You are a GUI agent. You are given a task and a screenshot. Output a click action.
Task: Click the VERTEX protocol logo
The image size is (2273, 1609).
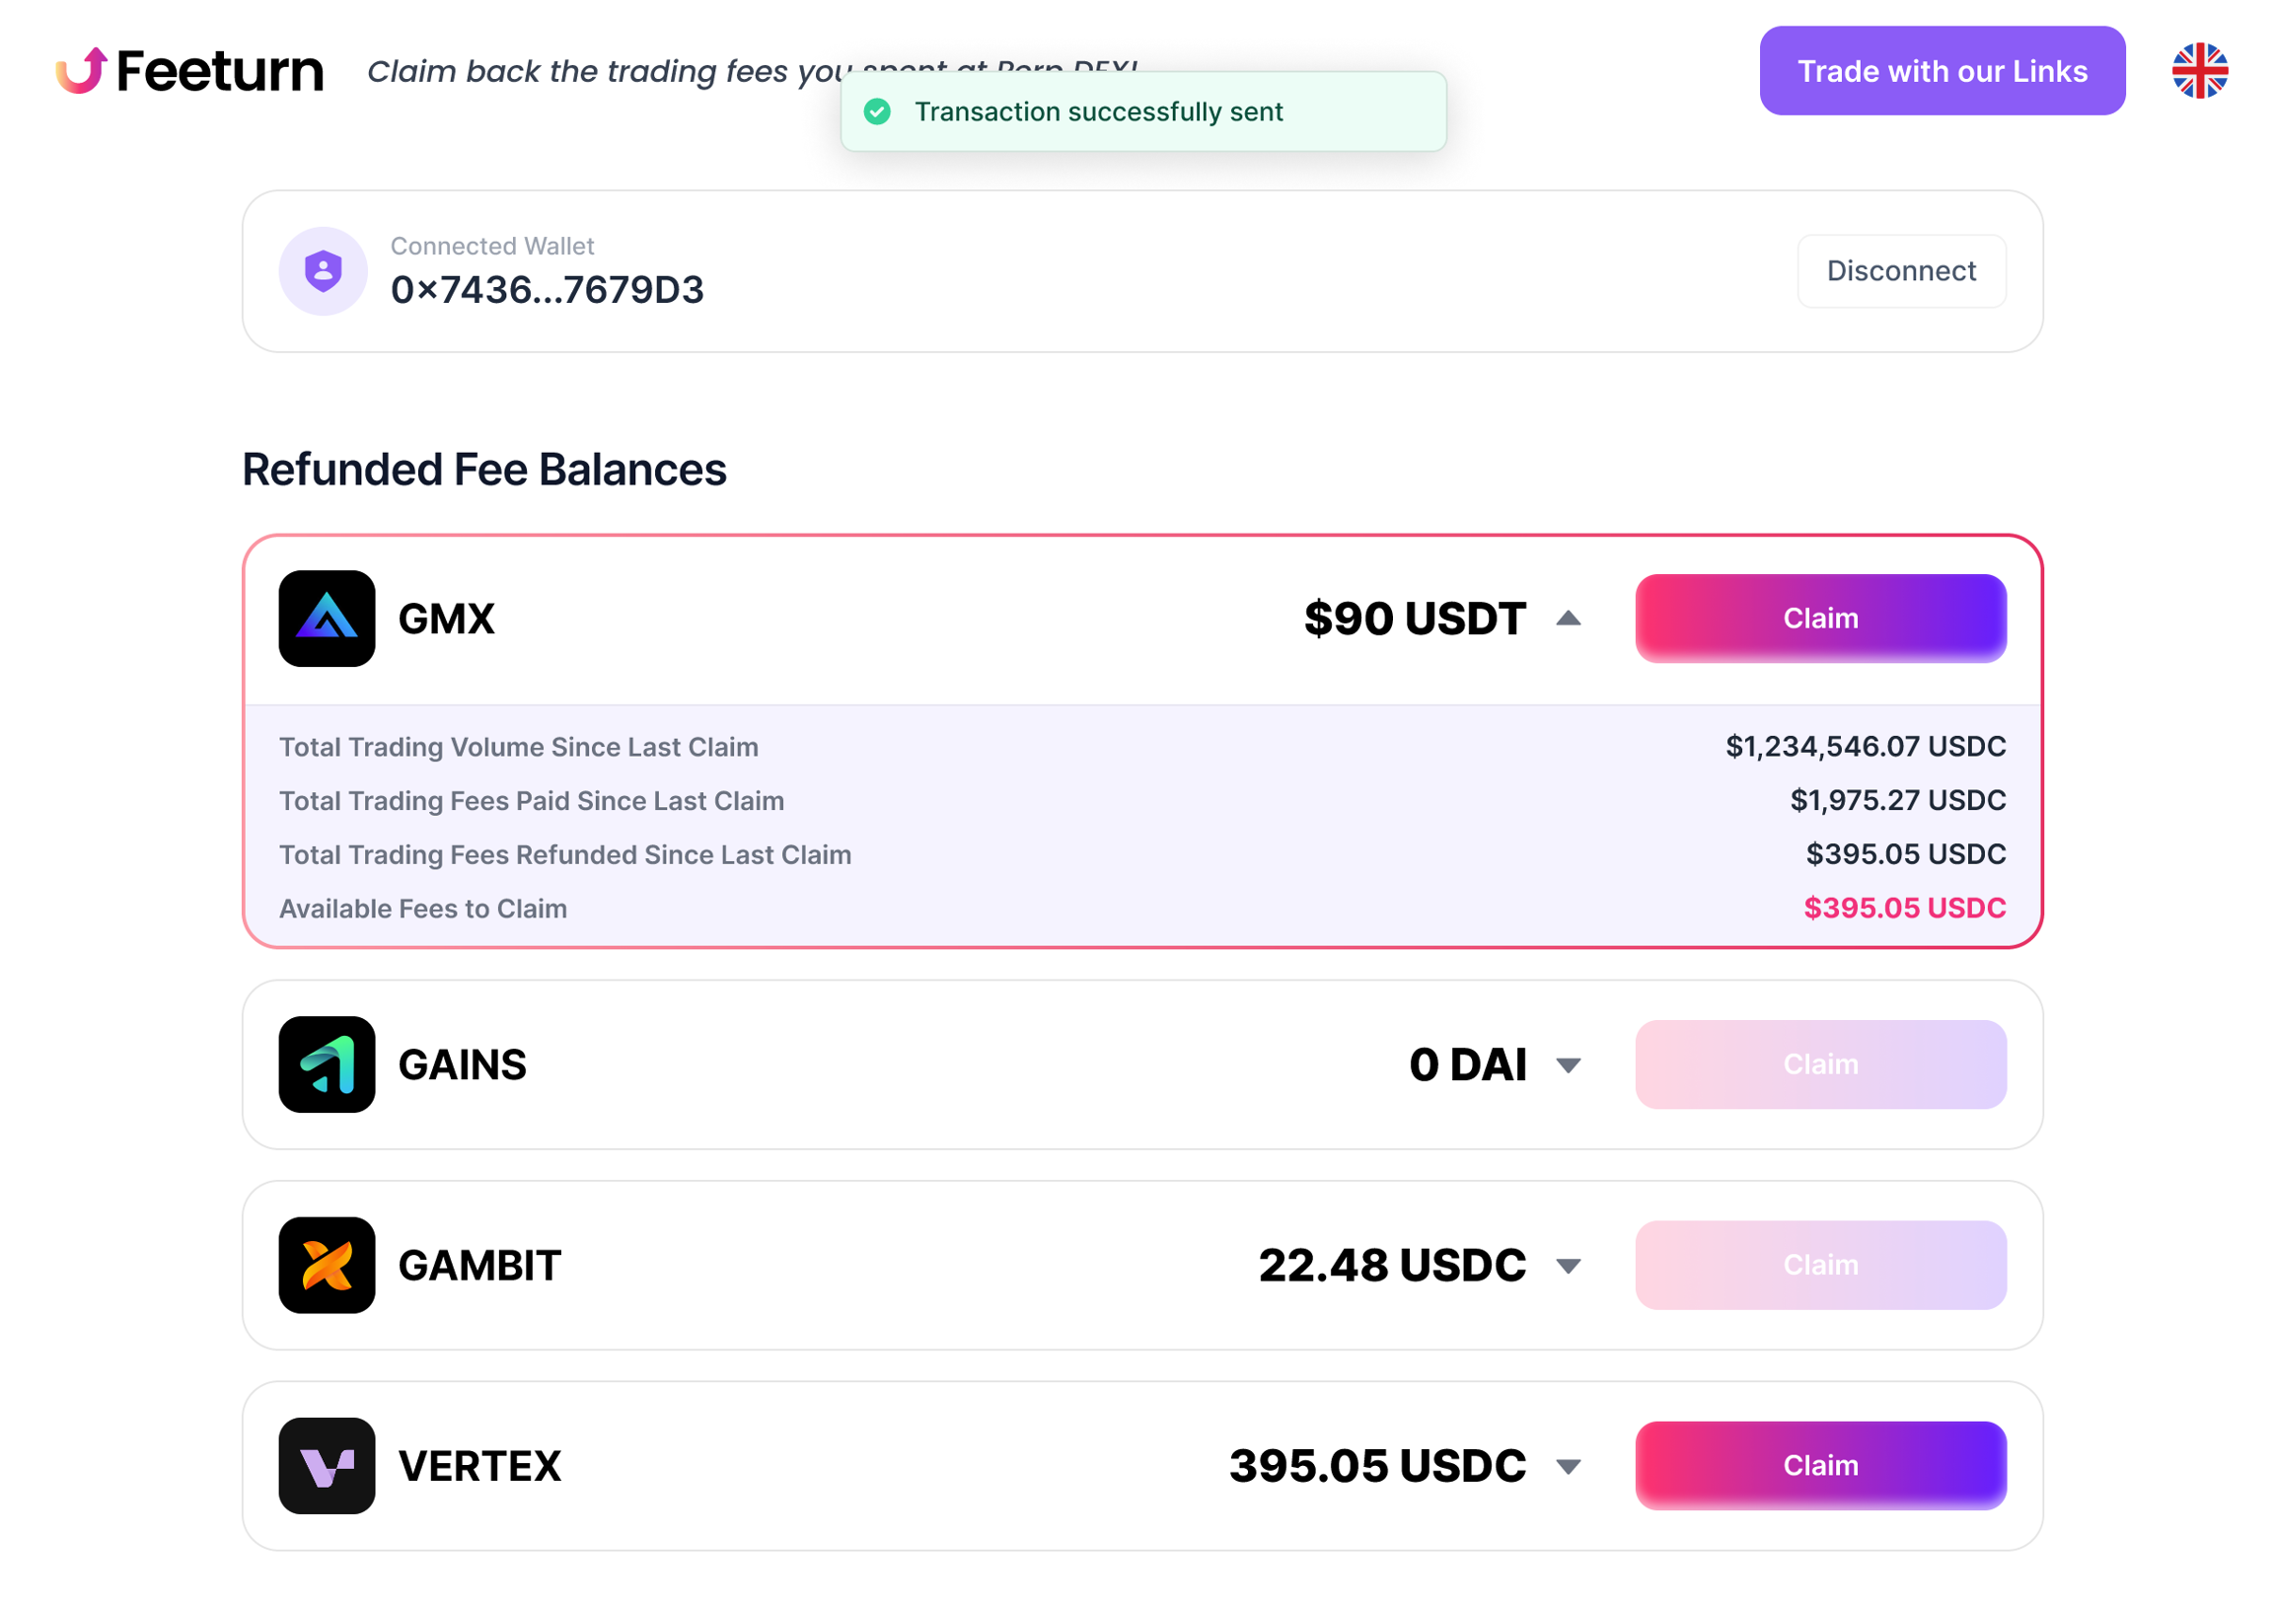point(327,1464)
